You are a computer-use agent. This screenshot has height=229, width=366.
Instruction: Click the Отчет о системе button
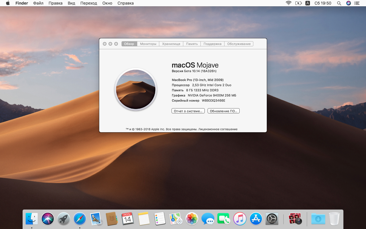(188, 111)
